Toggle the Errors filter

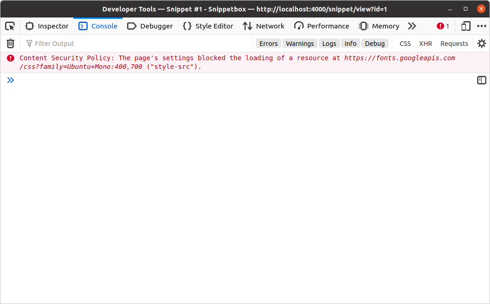click(268, 44)
